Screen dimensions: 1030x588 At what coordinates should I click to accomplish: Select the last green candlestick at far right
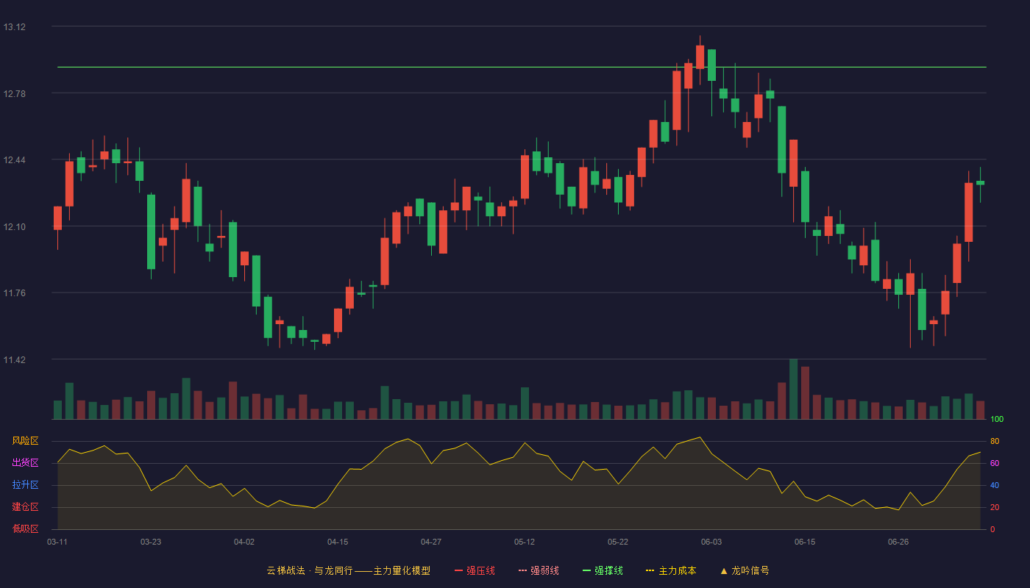click(980, 183)
